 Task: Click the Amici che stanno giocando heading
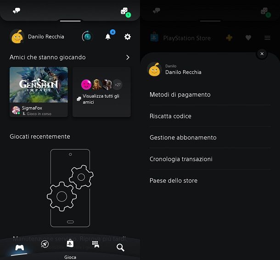47,57
